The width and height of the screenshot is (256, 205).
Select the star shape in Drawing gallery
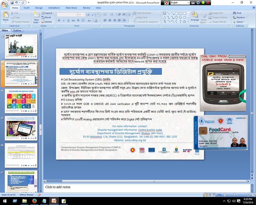pyautogui.click(x=185, y=21)
